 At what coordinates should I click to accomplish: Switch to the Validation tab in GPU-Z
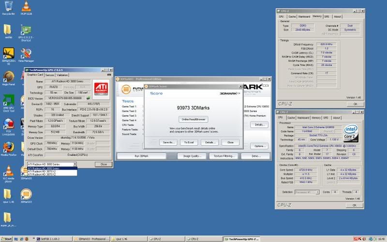pyautogui.click(x=62, y=75)
